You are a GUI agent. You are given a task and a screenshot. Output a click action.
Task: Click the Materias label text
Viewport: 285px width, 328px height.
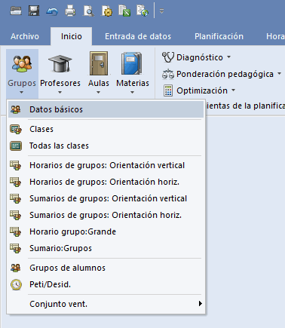(x=133, y=83)
